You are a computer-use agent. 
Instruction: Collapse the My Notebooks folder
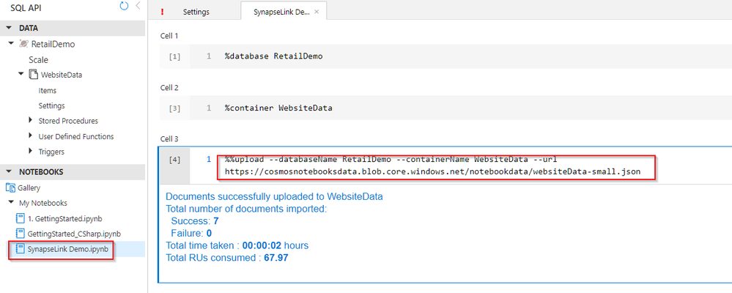tap(11, 202)
